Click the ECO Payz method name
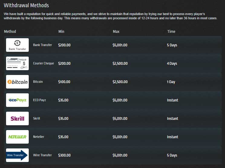225x168 pixels. pos(39,100)
